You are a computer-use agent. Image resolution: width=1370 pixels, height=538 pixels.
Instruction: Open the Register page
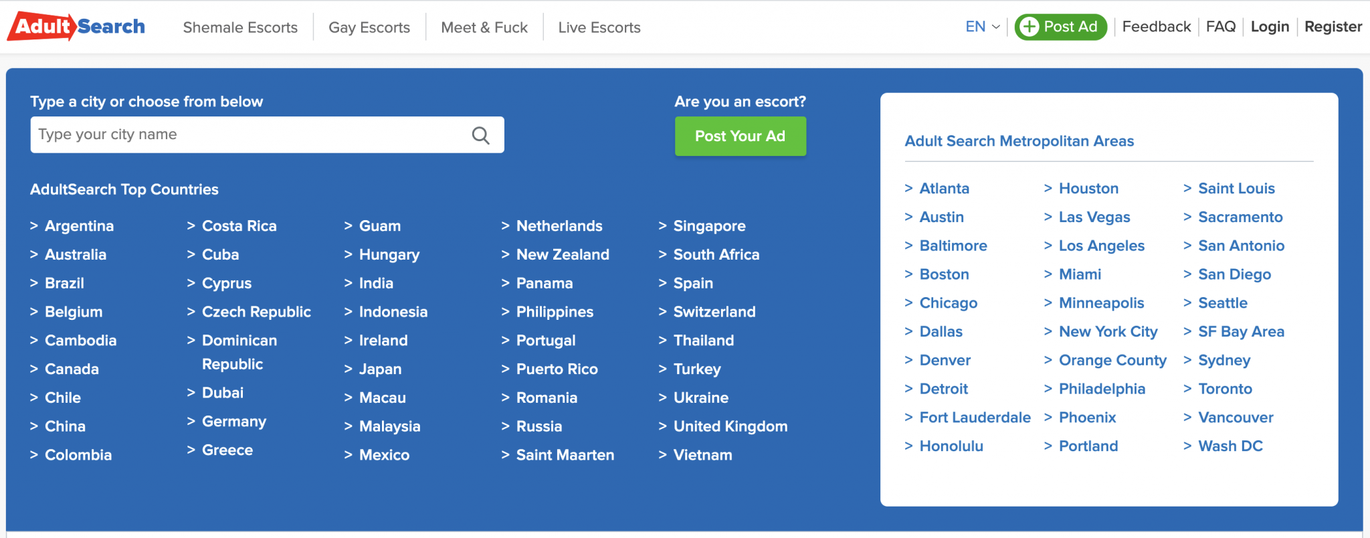pyautogui.click(x=1333, y=27)
